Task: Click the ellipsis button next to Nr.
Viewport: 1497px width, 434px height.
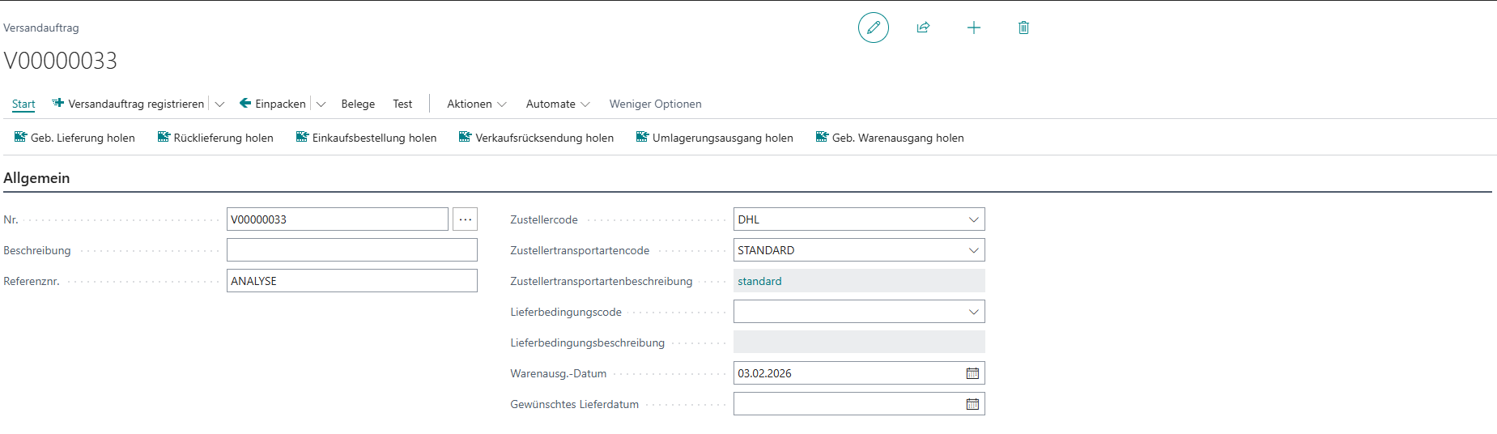Action: coord(466,219)
